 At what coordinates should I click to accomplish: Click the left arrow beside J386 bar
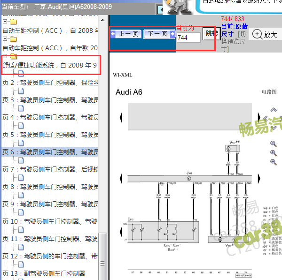121,179
